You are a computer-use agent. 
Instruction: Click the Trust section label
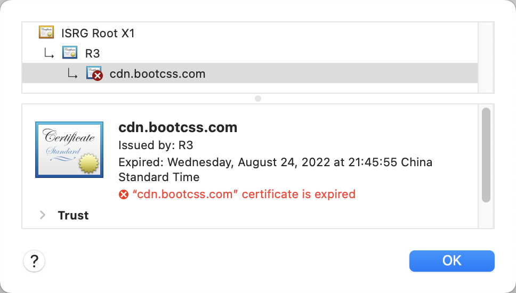click(73, 215)
